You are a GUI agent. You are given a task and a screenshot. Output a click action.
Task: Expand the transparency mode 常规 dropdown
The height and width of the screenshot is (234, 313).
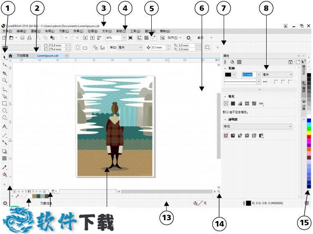[x=290, y=126]
